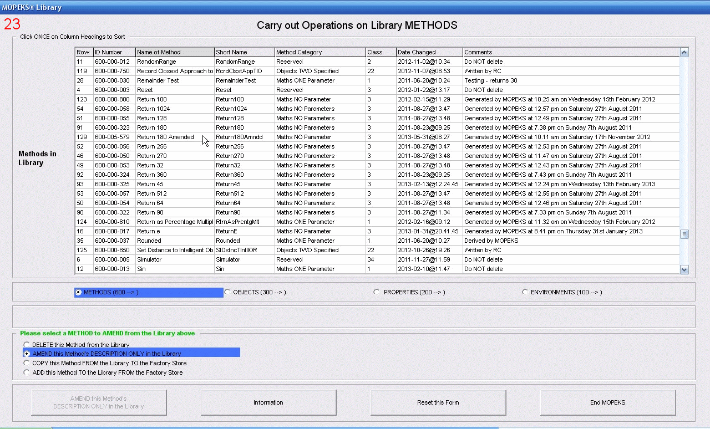Select the PROPERTIES (200 -->) radio button
Screen dimensions: 710x429
[377, 292]
